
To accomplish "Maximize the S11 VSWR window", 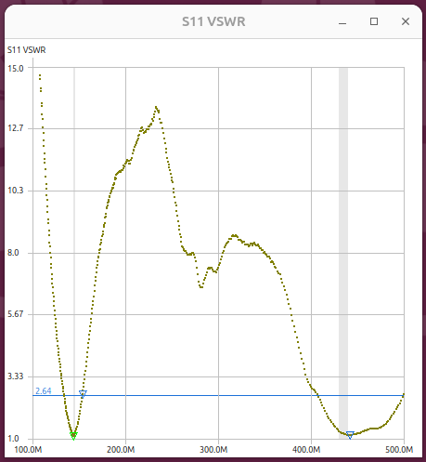I will click(374, 21).
